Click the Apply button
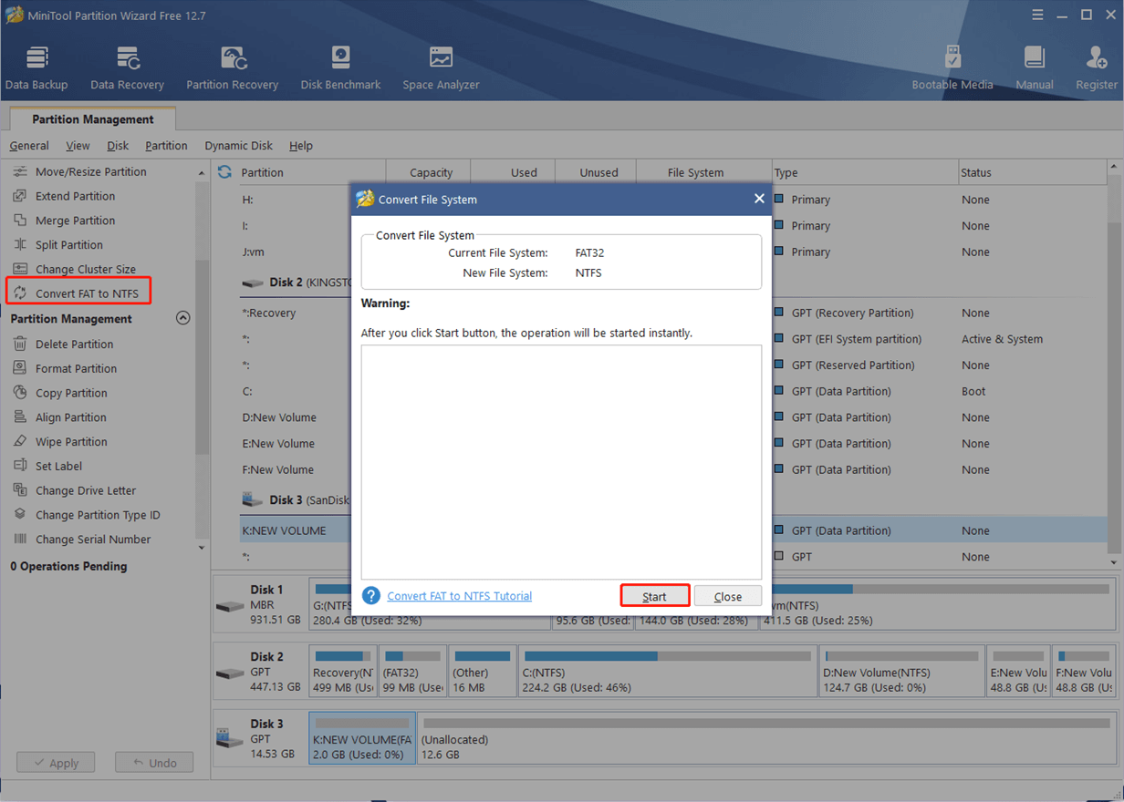The image size is (1124, 802). coord(55,763)
